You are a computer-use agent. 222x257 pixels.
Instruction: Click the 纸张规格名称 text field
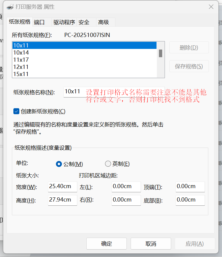pyautogui.click(x=114, y=92)
